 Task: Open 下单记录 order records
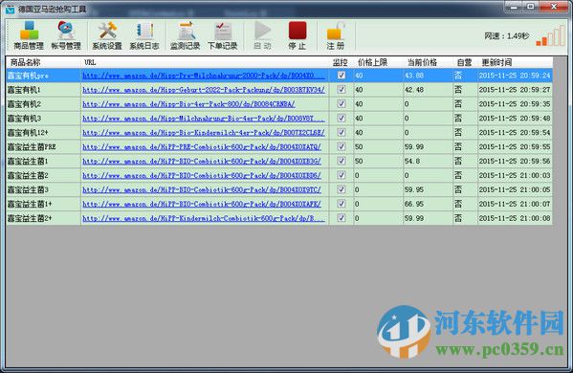(223, 35)
